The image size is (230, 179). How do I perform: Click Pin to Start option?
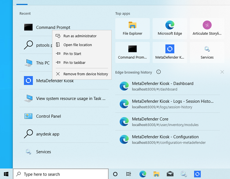tap(82, 54)
